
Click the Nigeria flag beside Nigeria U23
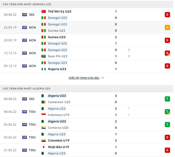click(44, 69)
